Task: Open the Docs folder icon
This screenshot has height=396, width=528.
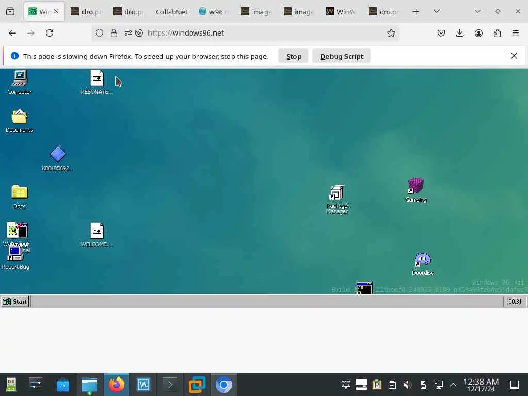Action: tap(19, 196)
